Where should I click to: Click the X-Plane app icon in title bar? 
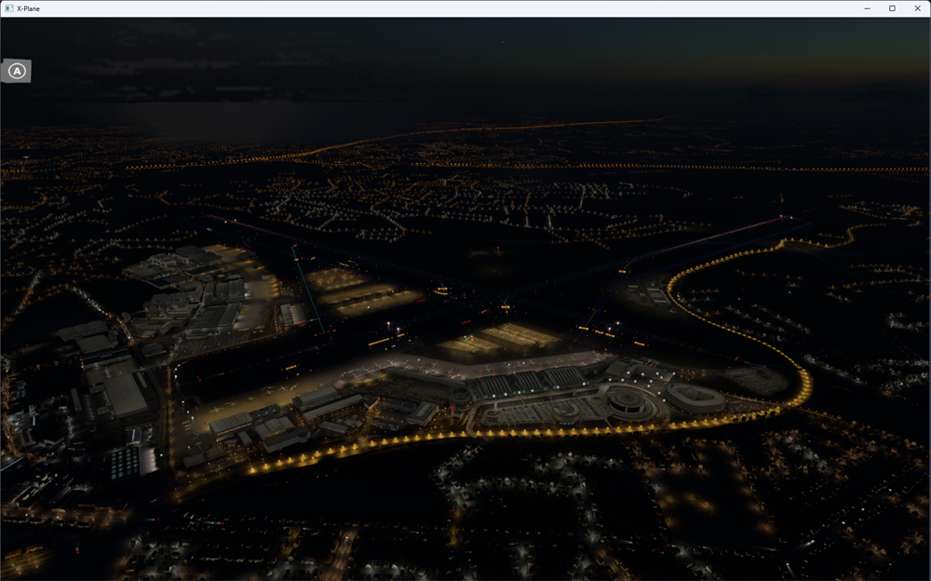click(x=8, y=8)
